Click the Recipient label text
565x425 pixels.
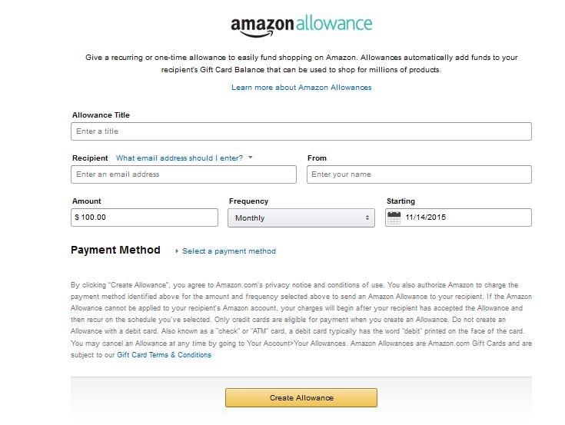pyautogui.click(x=90, y=158)
